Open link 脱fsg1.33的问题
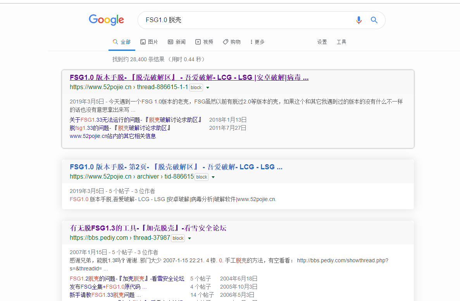460x301 pixels. (120, 128)
